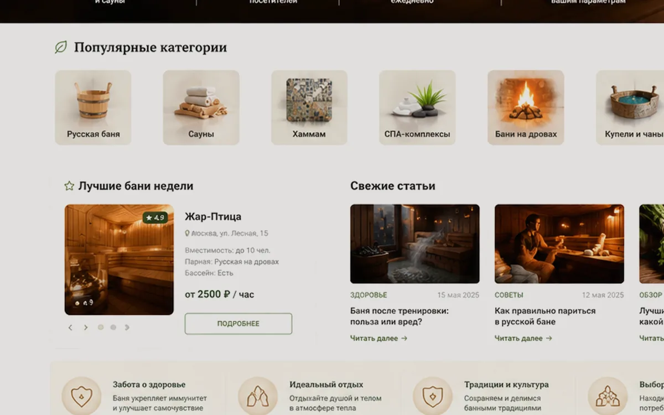Open the Русская баня category tile
This screenshot has height=415, width=664.
(x=93, y=107)
